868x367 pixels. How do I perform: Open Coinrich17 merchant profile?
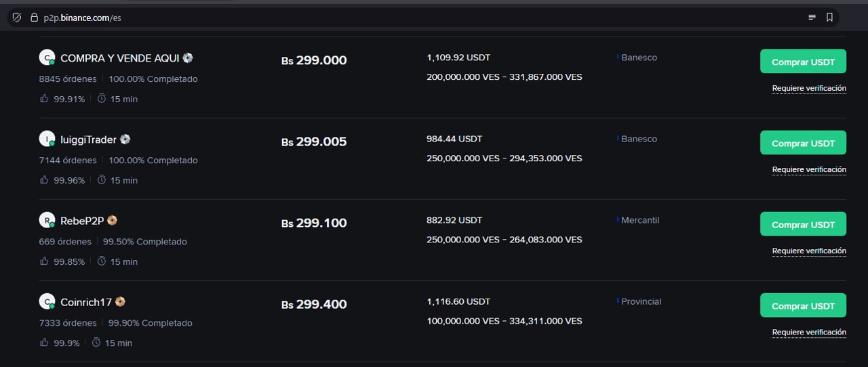point(85,302)
